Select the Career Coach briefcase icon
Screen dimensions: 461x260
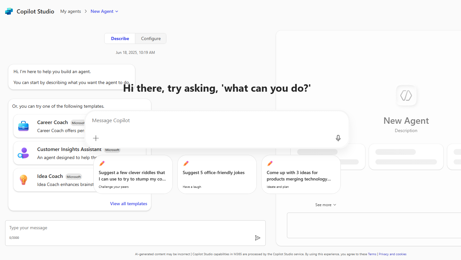coord(23,126)
